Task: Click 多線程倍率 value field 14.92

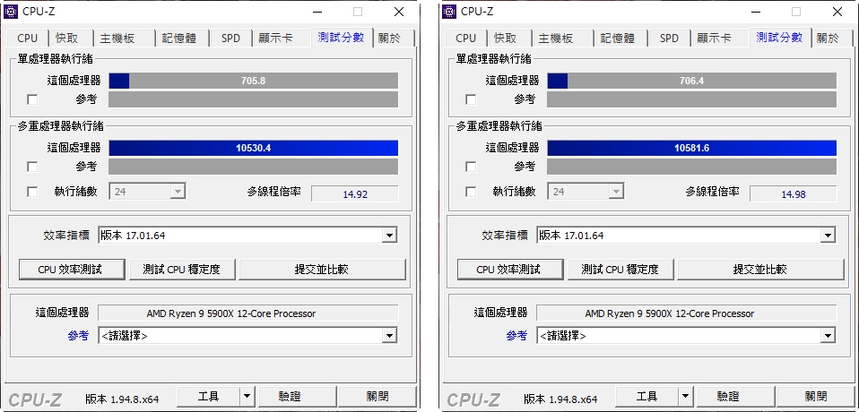Action: (x=355, y=193)
